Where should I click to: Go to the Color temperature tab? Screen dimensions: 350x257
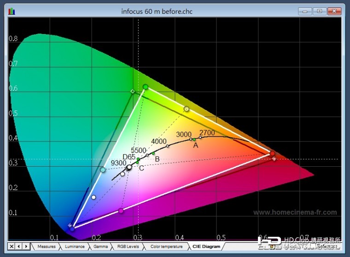coord(166,246)
